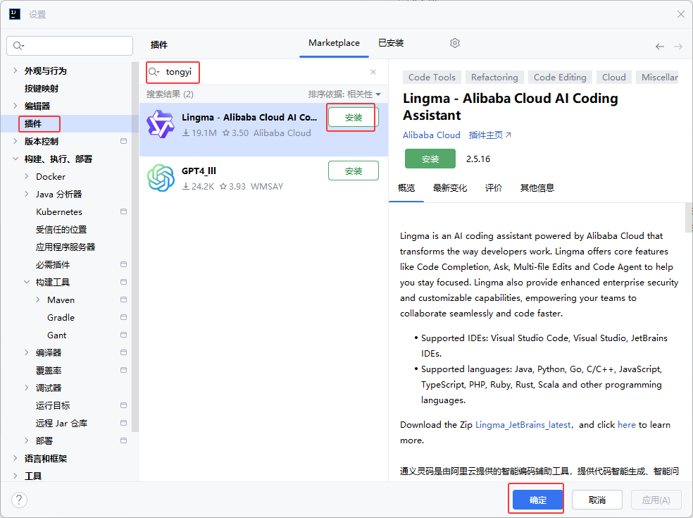Expand the Maven settings node
The height and width of the screenshot is (518, 693).
click(38, 300)
